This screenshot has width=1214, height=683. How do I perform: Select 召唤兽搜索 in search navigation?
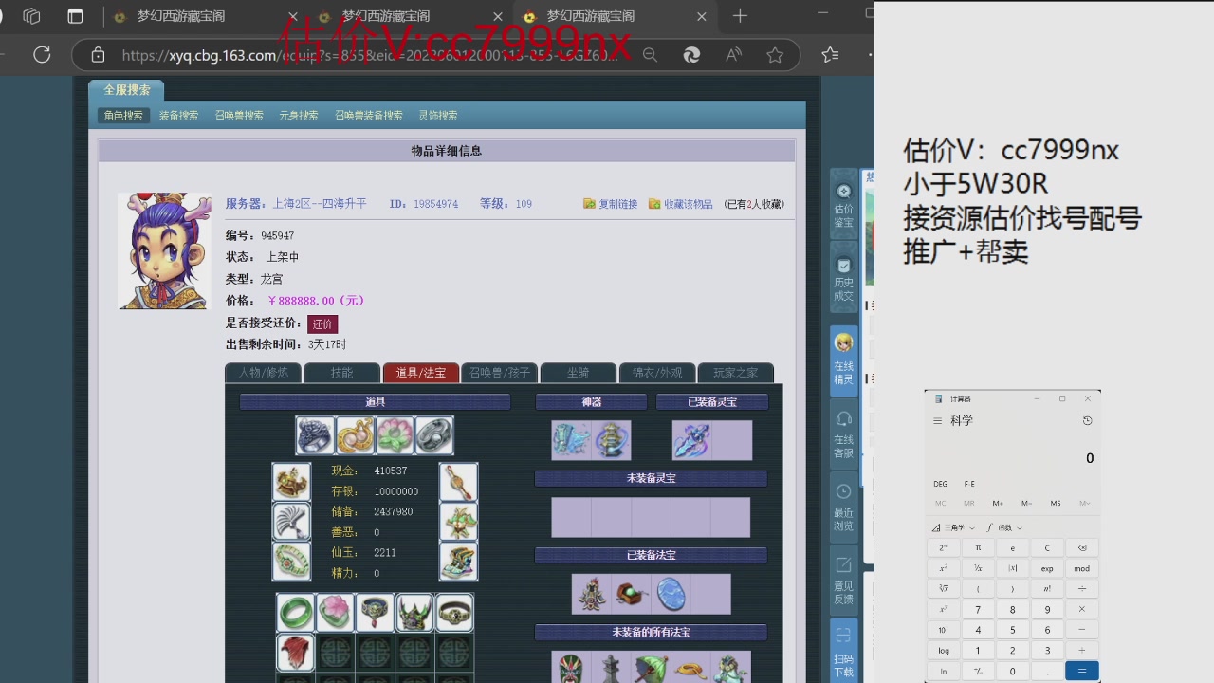(239, 116)
